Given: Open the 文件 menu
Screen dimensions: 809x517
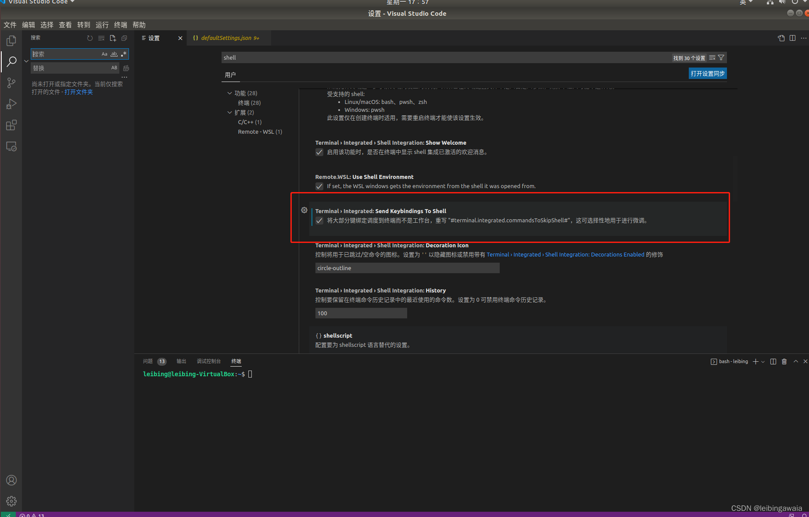Looking at the screenshot, I should tap(10, 25).
